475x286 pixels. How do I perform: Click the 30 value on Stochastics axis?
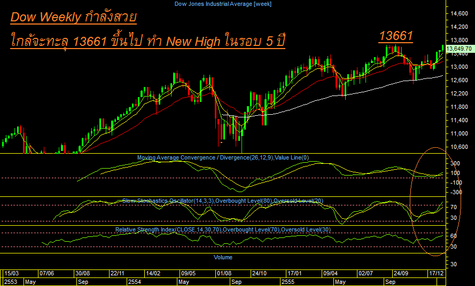tap(454, 218)
